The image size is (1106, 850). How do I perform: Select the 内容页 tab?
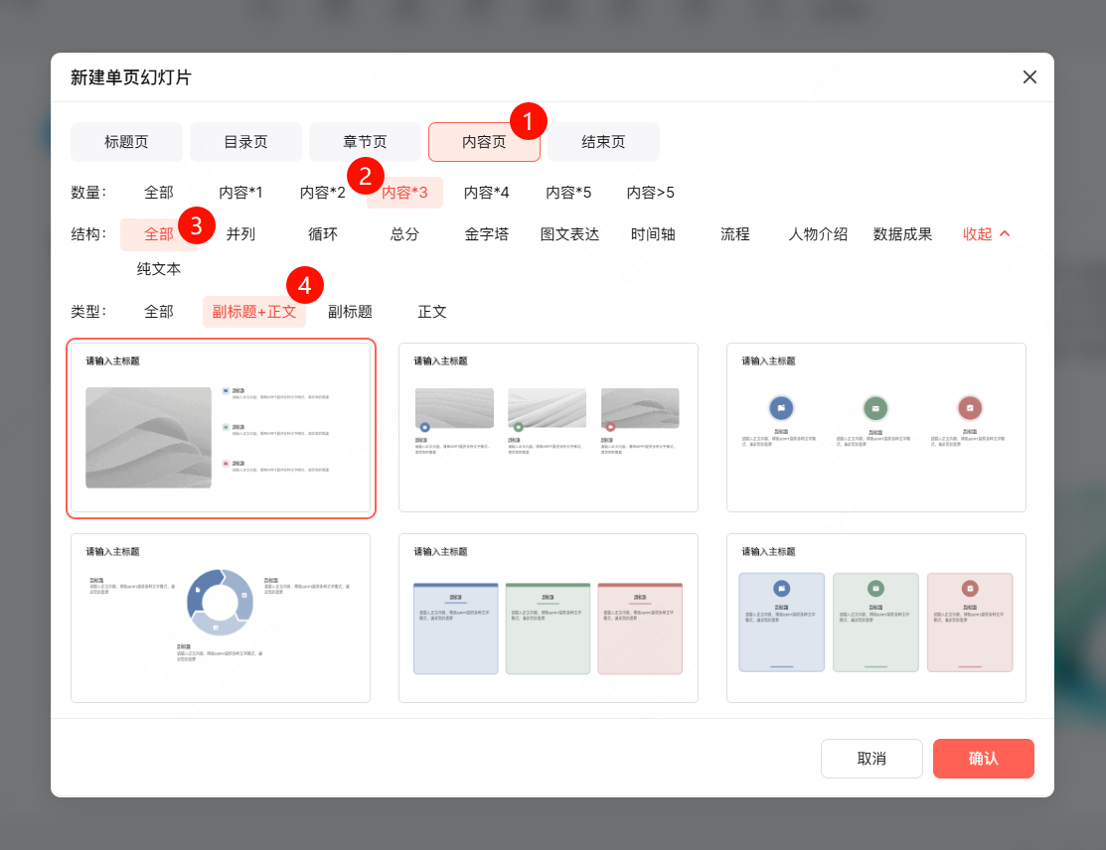(x=484, y=142)
